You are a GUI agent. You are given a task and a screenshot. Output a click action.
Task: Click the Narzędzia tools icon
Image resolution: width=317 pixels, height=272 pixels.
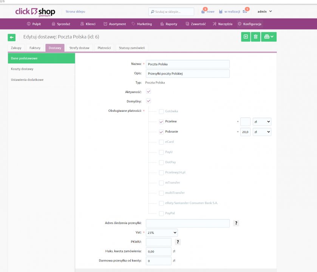pos(215,24)
